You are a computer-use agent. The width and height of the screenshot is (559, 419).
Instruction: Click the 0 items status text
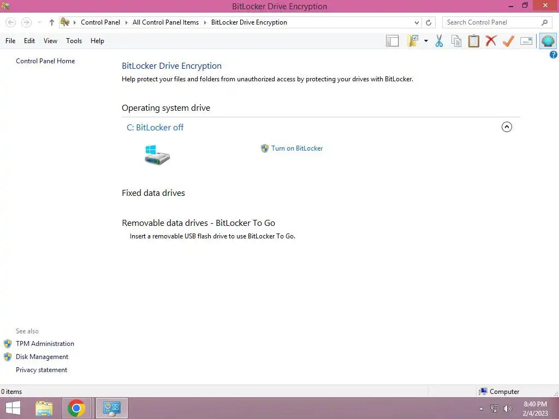pyautogui.click(x=11, y=392)
